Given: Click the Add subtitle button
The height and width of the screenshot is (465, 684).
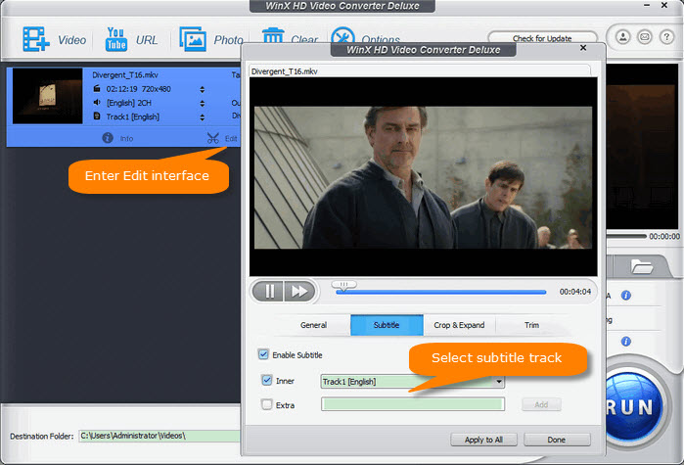Looking at the screenshot, I should [x=541, y=404].
